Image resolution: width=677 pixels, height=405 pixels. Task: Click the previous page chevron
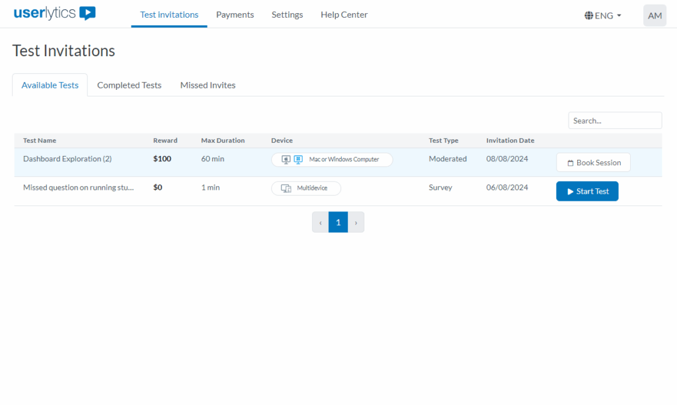click(x=320, y=222)
